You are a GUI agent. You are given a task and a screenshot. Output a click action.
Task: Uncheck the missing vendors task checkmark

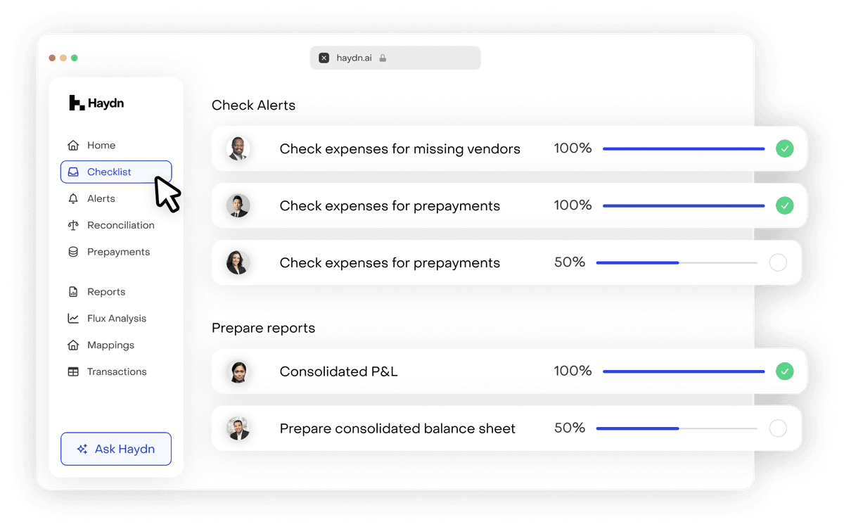click(x=784, y=148)
